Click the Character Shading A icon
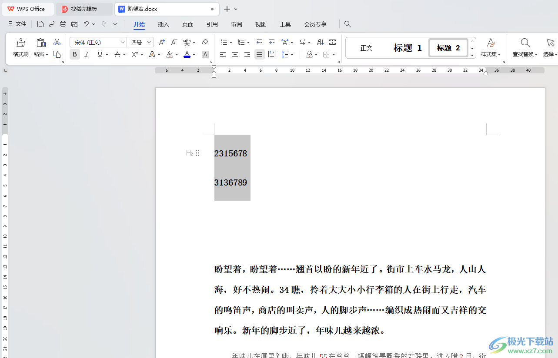558x358 pixels. pyautogui.click(x=205, y=54)
